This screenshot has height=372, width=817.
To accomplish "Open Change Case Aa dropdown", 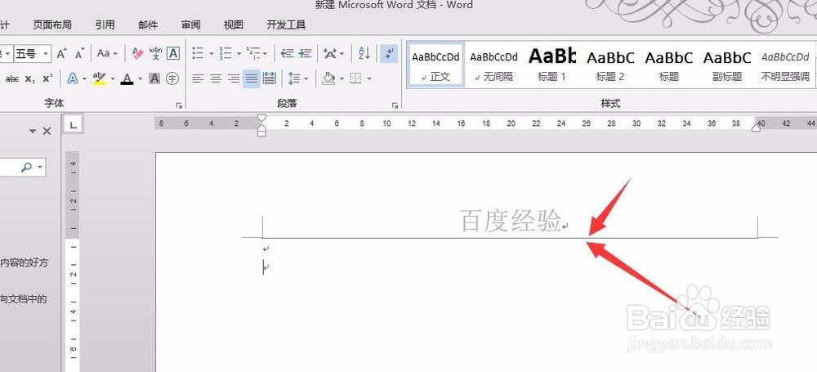I will (x=107, y=53).
